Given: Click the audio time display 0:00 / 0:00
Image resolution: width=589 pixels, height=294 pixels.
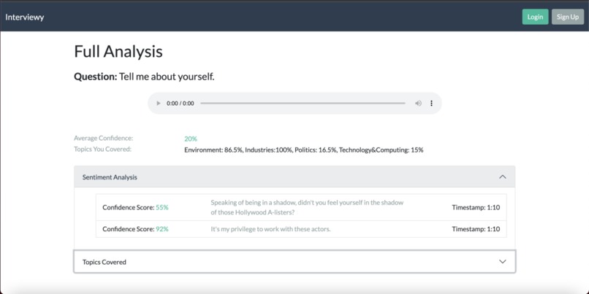Looking at the screenshot, I should [180, 104].
